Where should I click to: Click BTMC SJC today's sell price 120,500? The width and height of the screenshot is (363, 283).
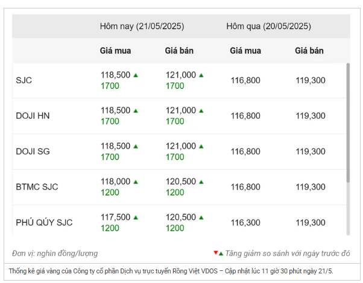pos(181,182)
